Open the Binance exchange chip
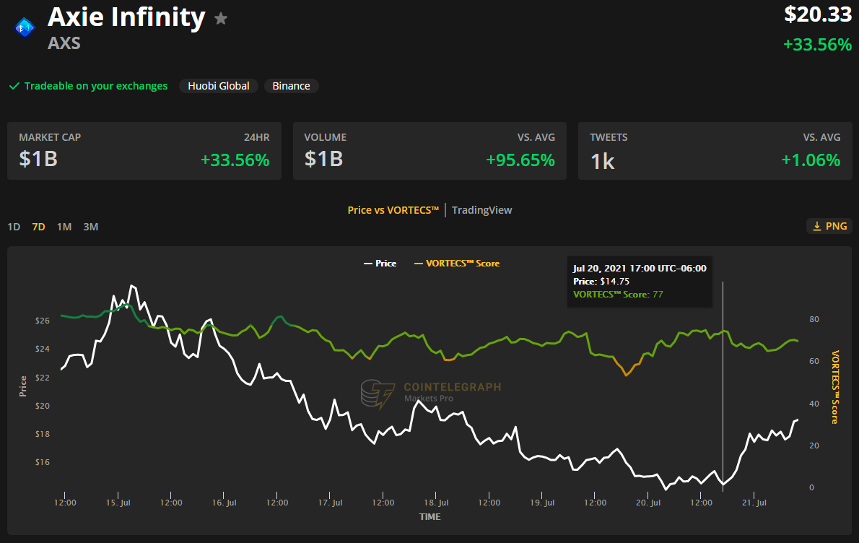This screenshot has height=543, width=859. coord(291,86)
